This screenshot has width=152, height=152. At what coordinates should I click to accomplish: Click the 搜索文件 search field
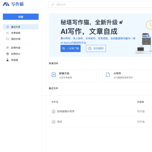pos(100,4)
